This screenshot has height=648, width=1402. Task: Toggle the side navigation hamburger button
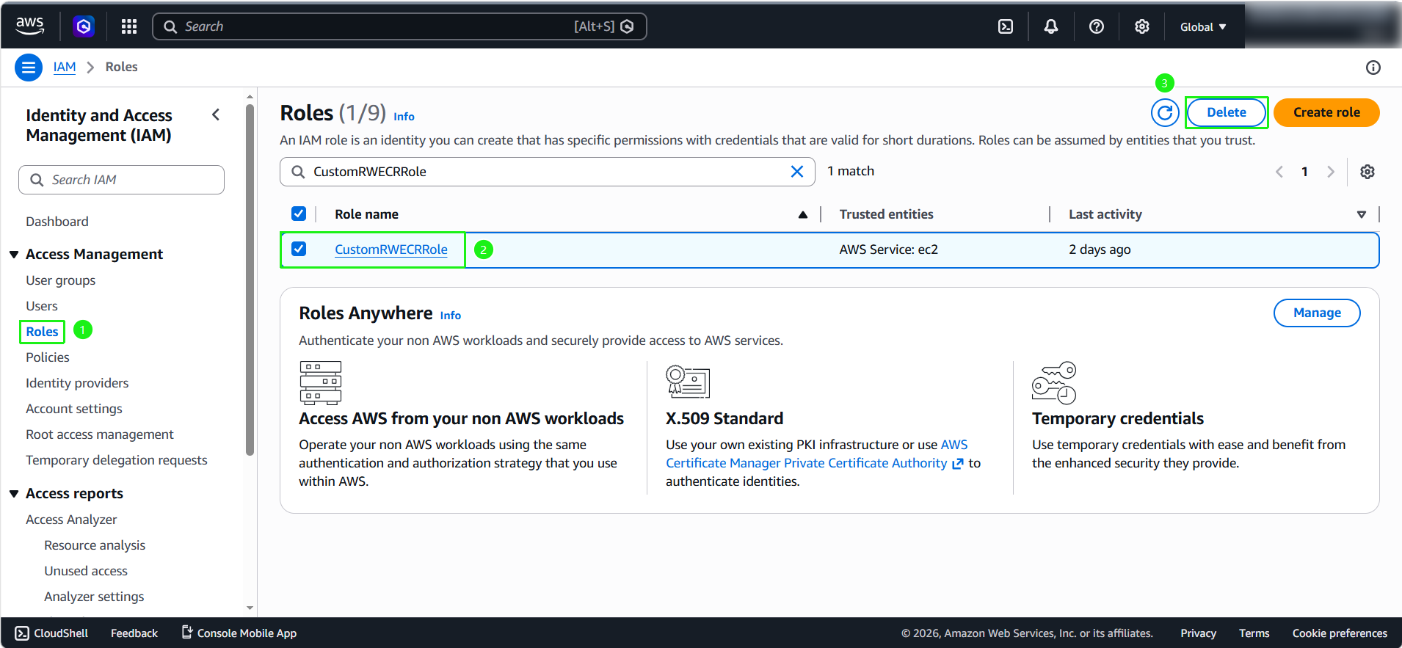tap(29, 68)
